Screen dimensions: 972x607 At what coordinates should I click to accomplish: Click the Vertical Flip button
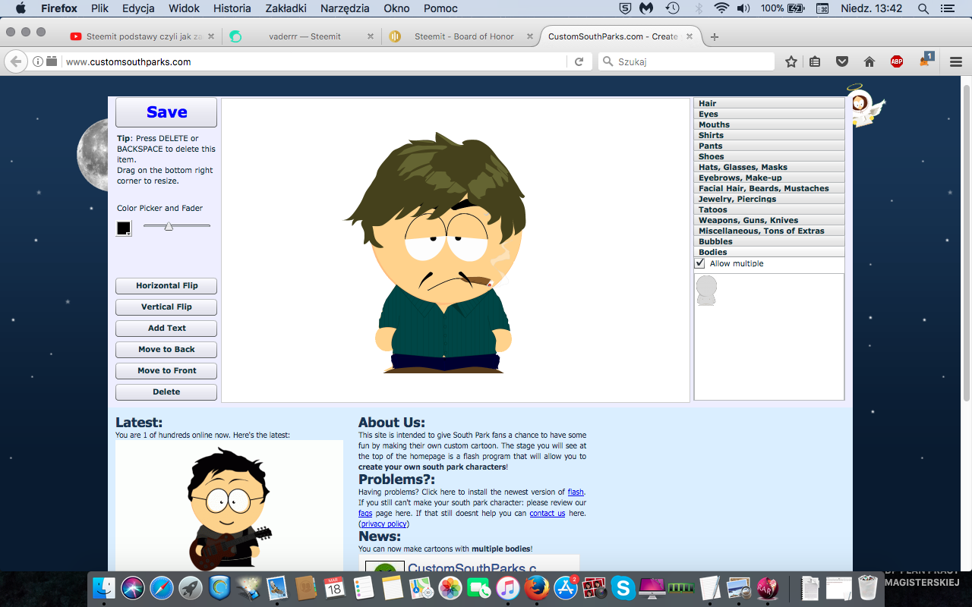pos(166,307)
